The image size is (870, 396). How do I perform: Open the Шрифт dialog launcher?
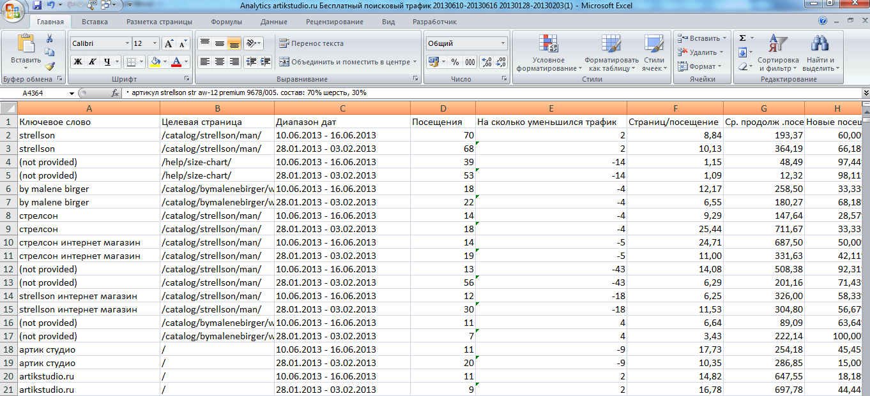(x=187, y=79)
